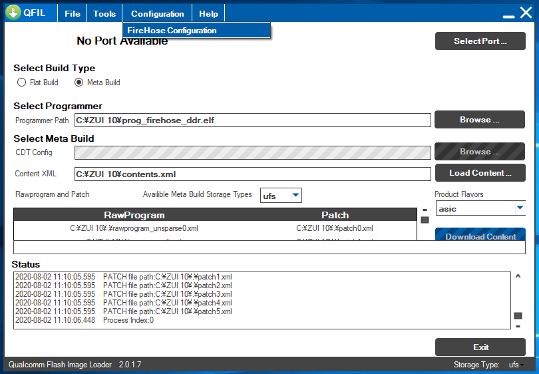Open the Help menu

pos(208,14)
